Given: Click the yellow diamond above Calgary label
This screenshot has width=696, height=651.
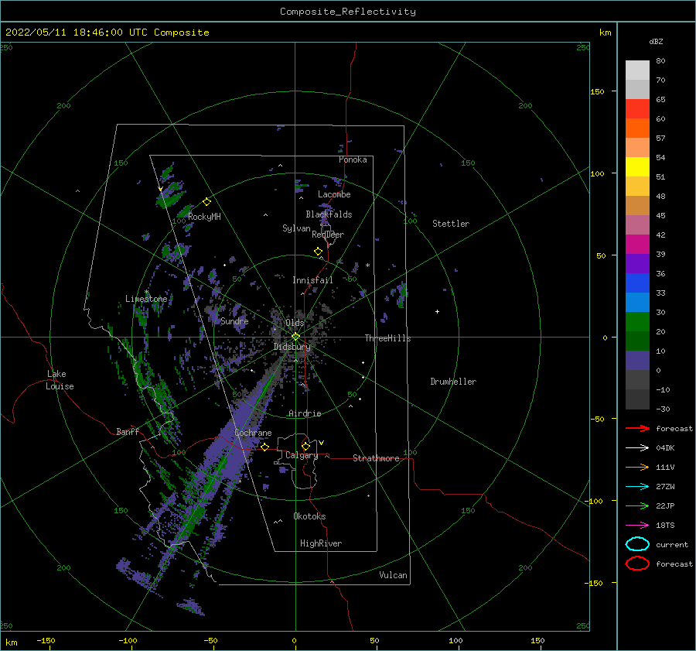Looking at the screenshot, I should click(x=305, y=446).
